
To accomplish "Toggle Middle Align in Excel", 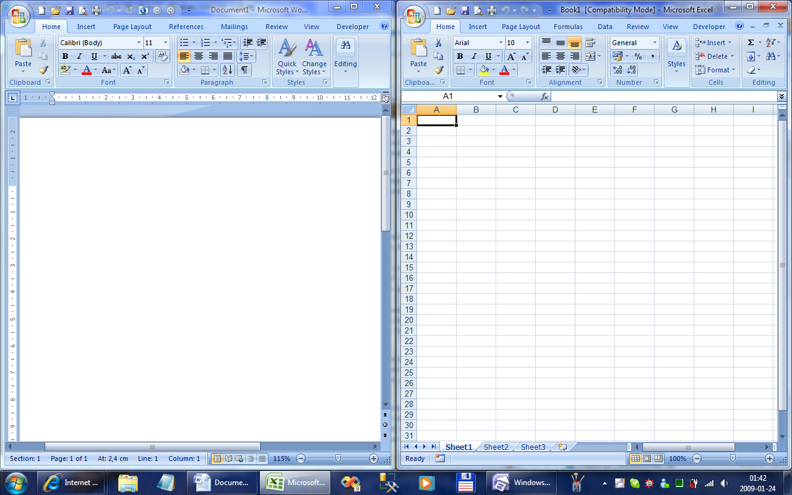I will (x=561, y=43).
